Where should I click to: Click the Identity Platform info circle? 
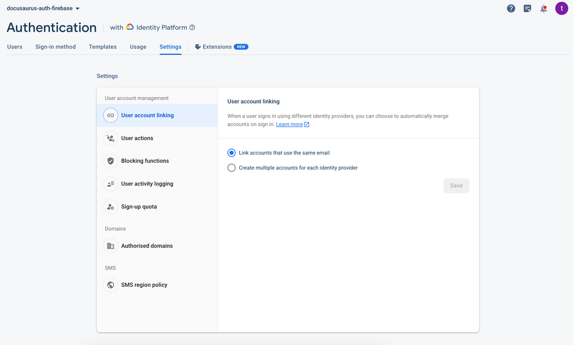point(192,27)
